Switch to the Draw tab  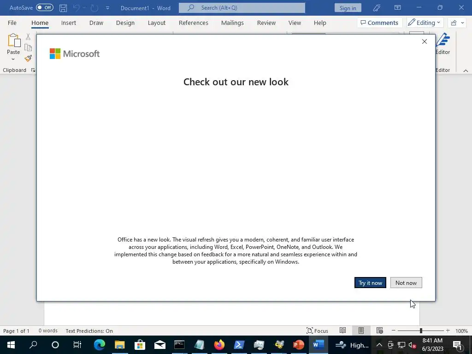tap(96, 23)
